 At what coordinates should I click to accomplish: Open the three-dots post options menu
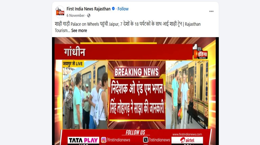pyautogui.click(x=211, y=11)
